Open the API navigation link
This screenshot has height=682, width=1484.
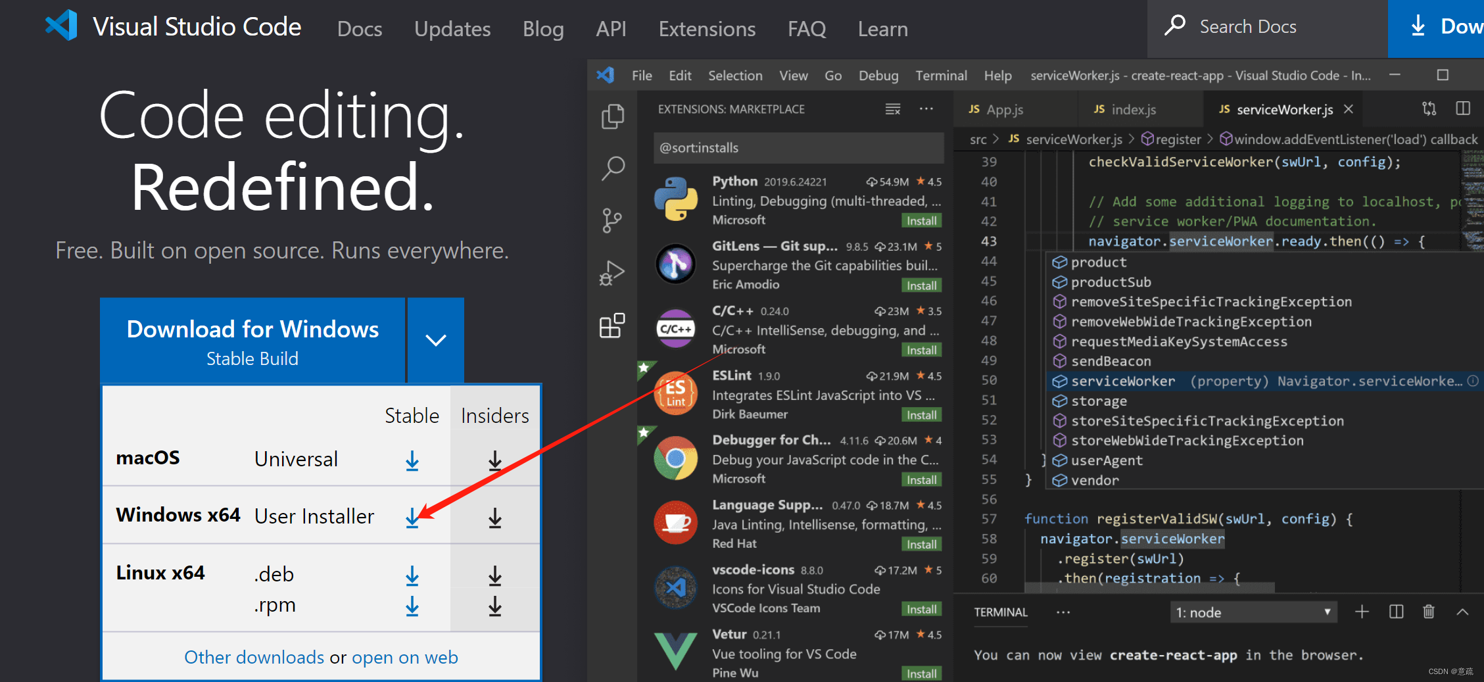(611, 29)
